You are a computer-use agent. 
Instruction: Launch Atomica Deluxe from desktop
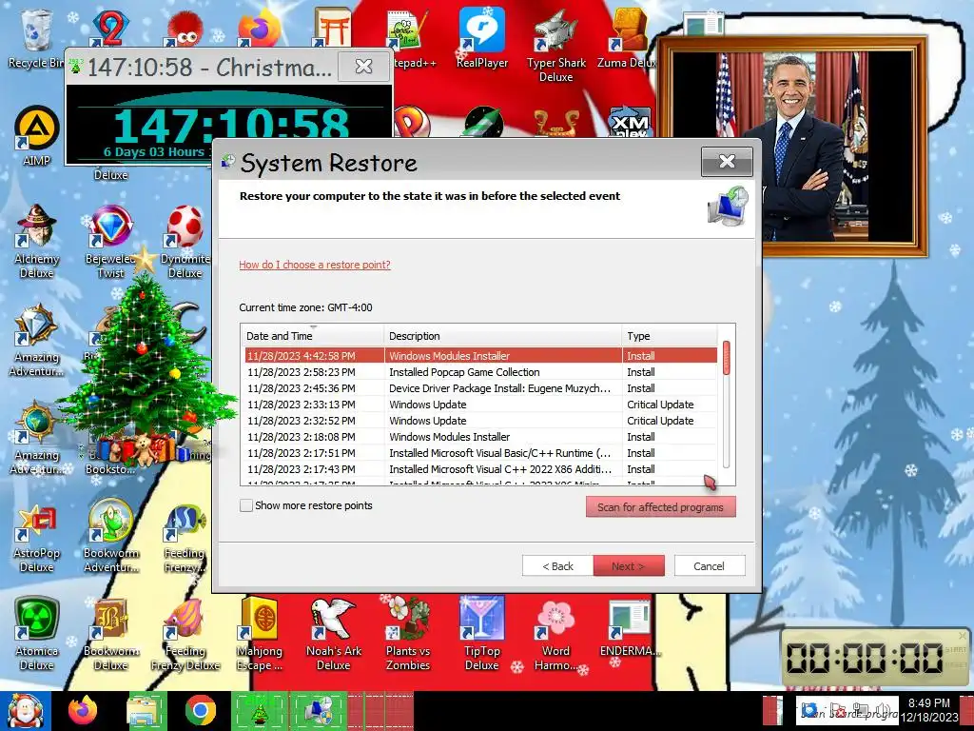pos(36,634)
